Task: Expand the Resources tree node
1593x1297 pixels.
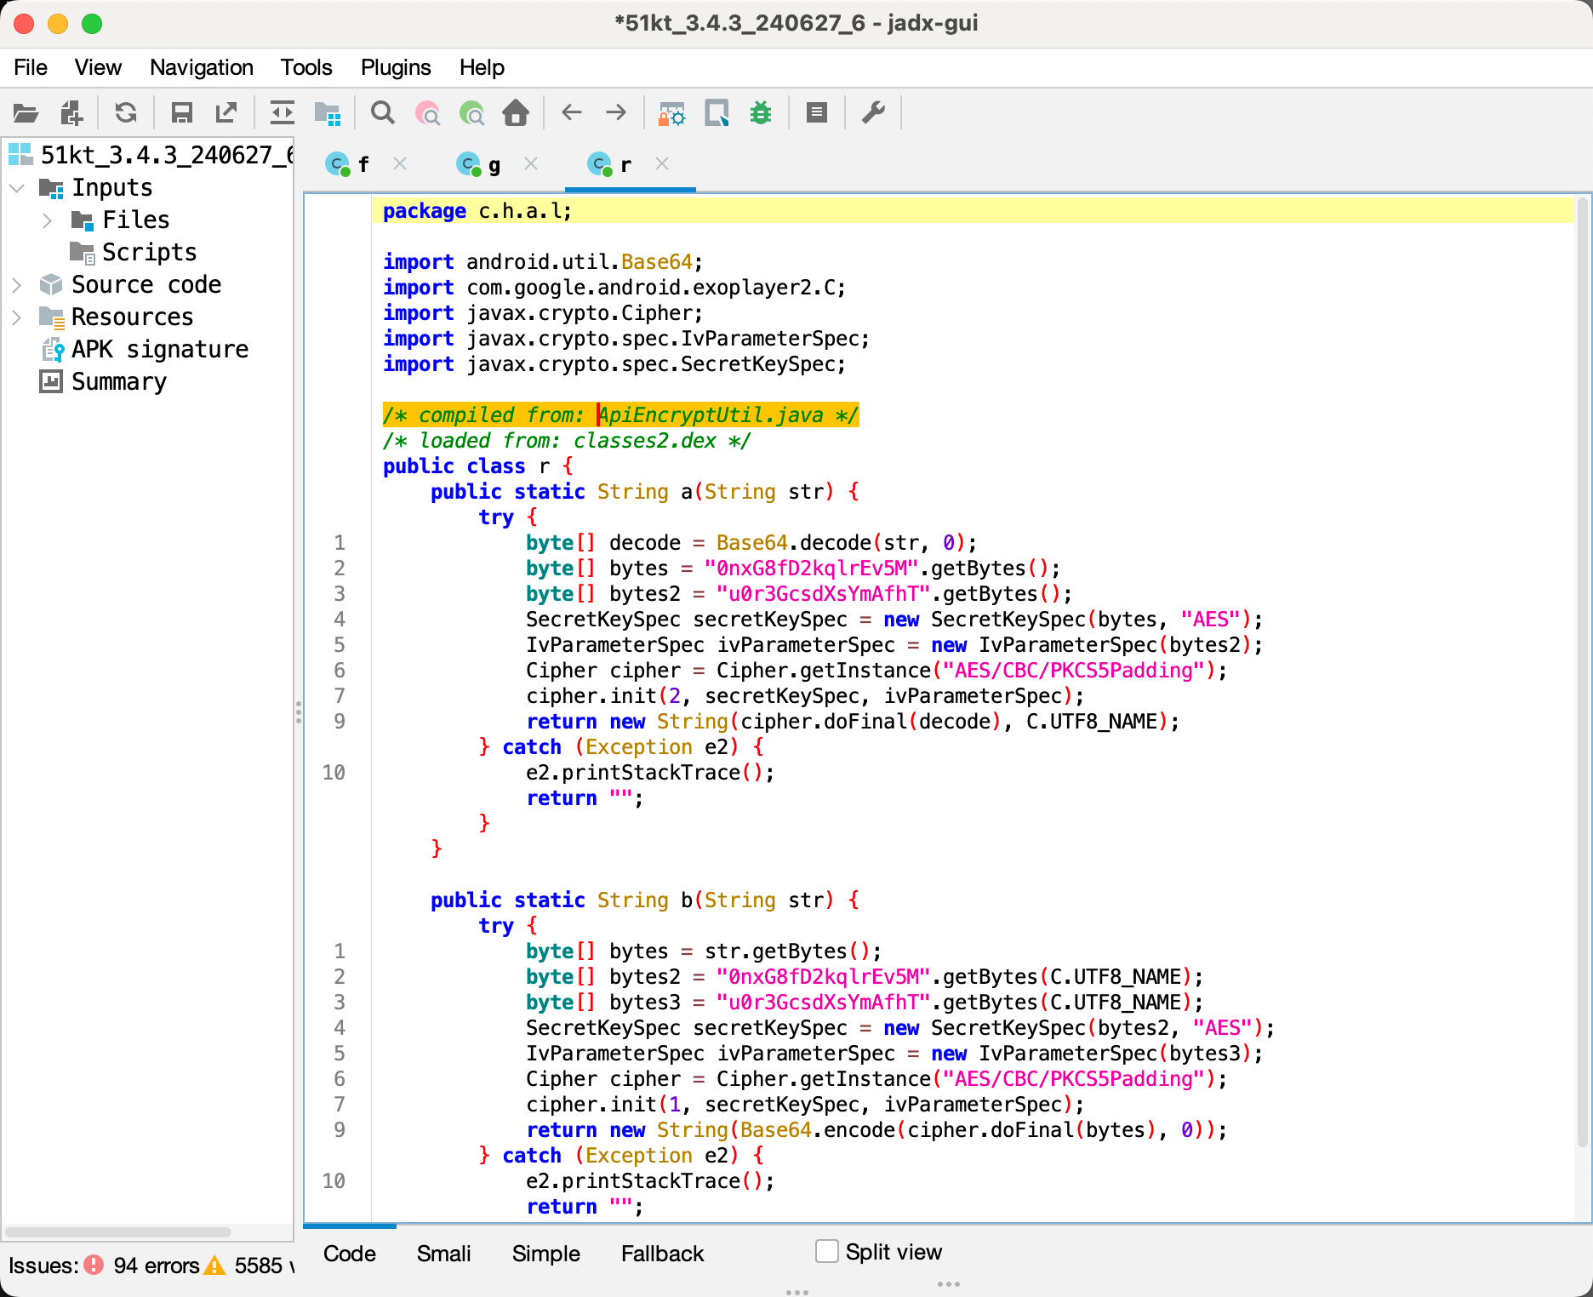Action: pos(17,317)
